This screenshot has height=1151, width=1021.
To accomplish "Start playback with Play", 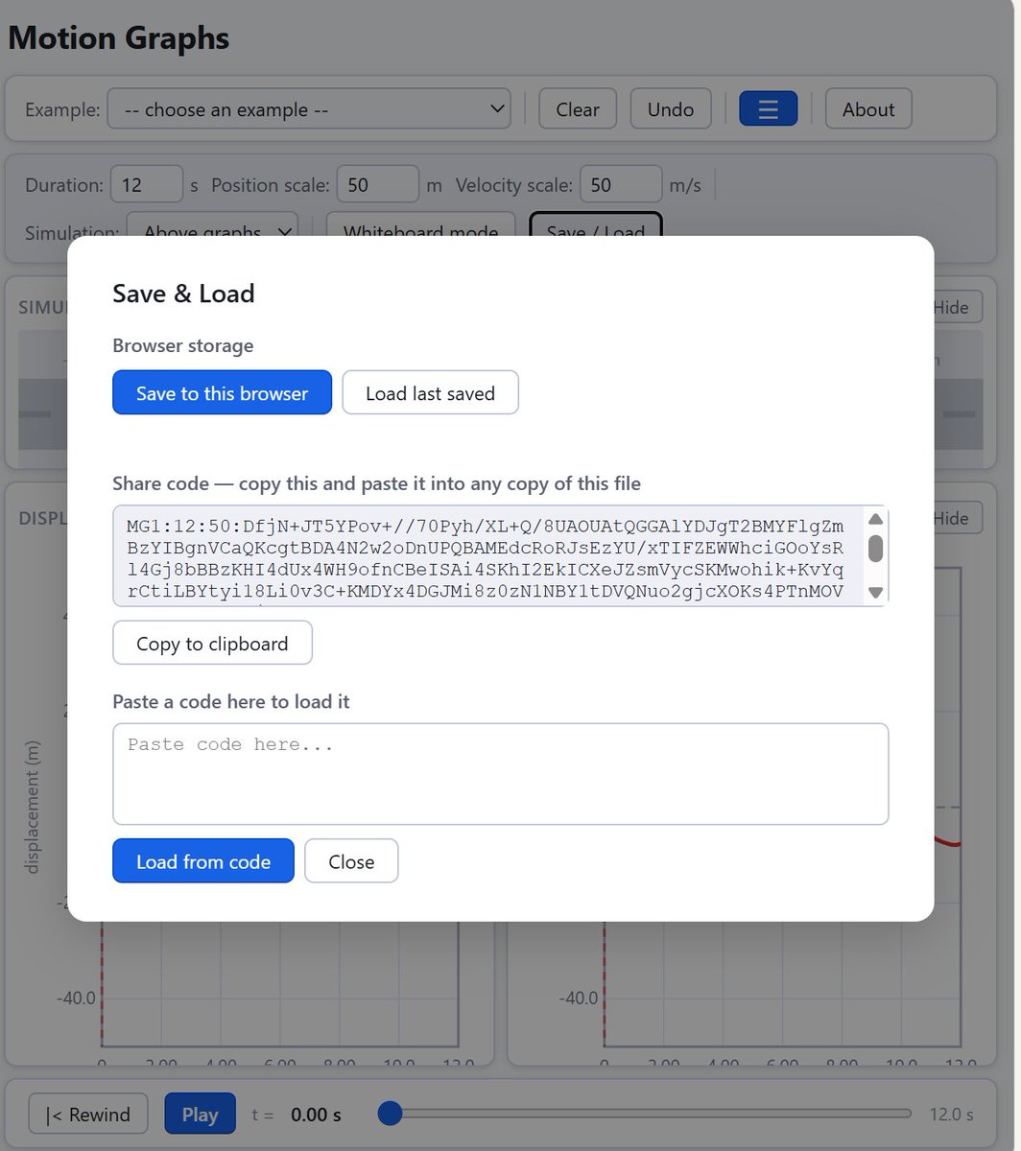I will pyautogui.click(x=200, y=1114).
